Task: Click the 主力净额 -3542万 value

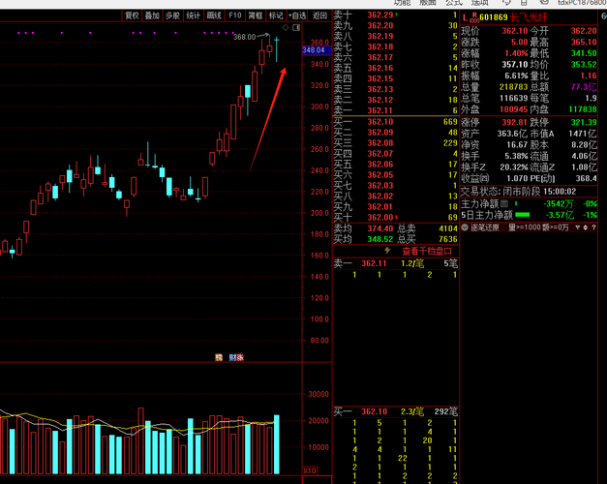Action: (x=558, y=204)
